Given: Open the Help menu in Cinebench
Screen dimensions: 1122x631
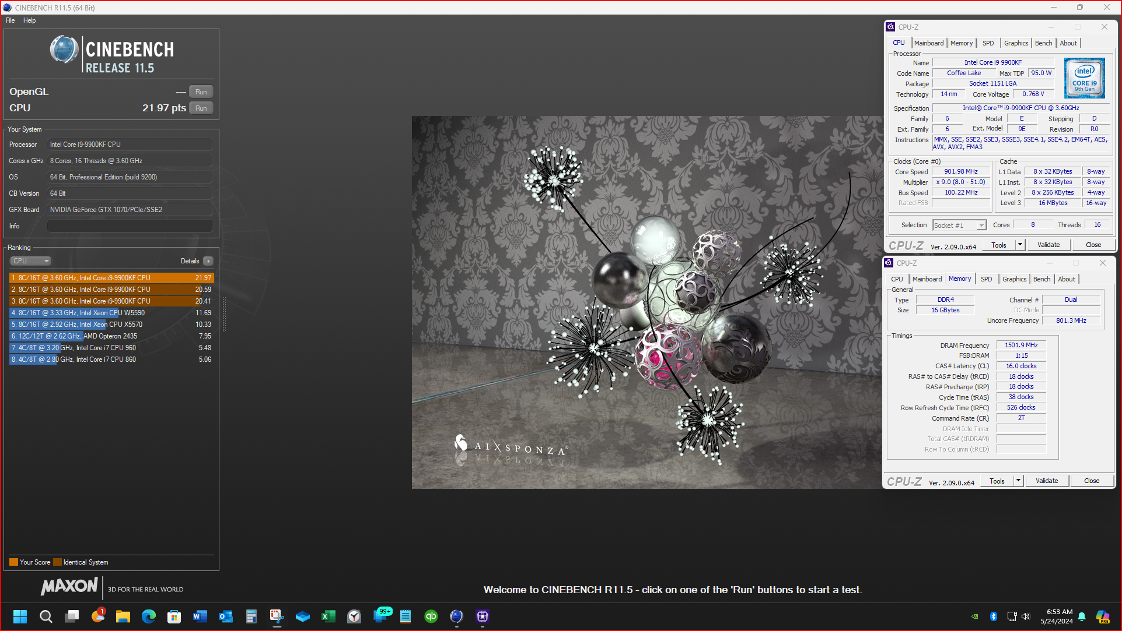Looking at the screenshot, I should point(29,20).
